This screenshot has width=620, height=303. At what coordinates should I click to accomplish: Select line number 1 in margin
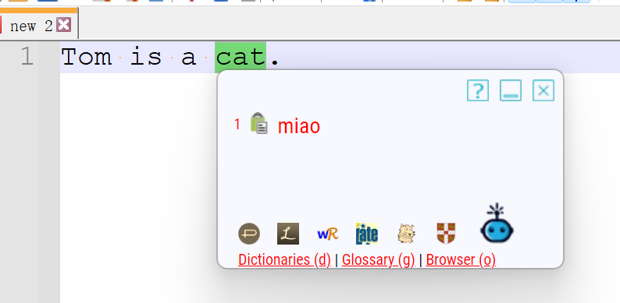27,56
